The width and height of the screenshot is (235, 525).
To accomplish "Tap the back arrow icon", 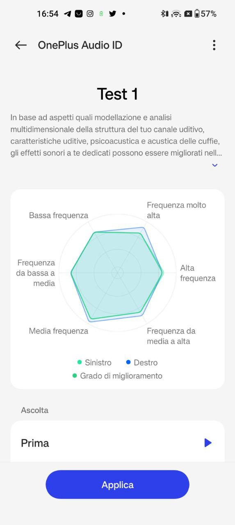I will 21,45.
